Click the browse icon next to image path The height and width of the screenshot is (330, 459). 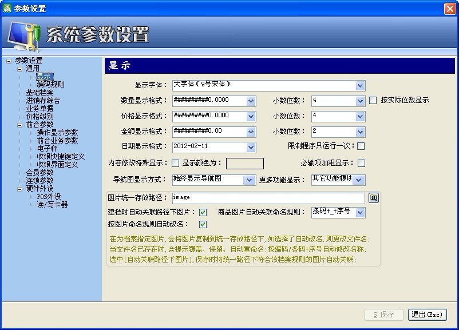(373, 198)
